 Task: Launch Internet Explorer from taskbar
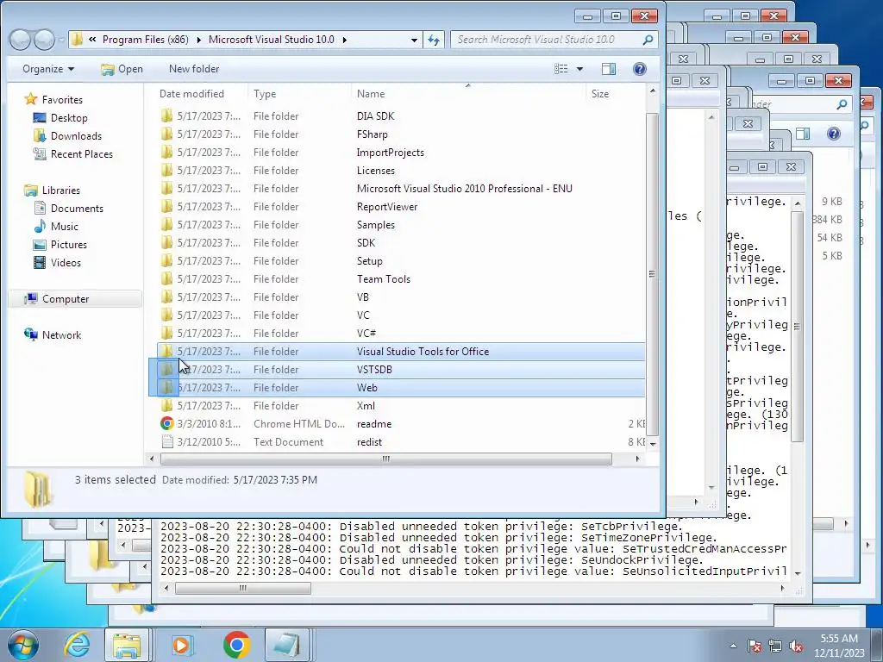77,645
